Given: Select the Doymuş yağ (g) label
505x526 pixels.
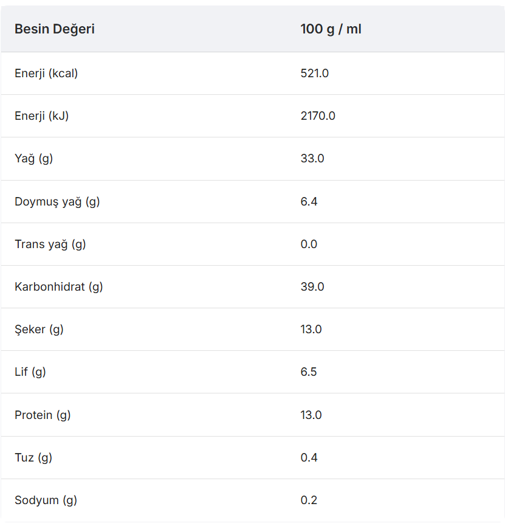Looking at the screenshot, I should coord(57,202).
